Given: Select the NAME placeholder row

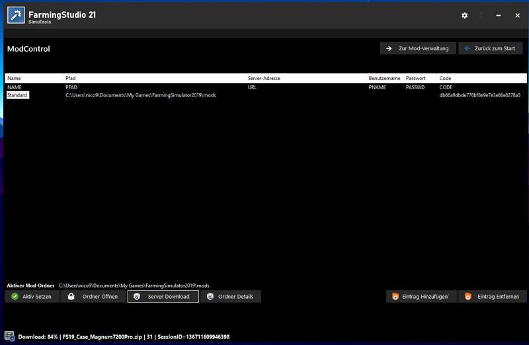Looking at the screenshot, I should coord(15,87).
